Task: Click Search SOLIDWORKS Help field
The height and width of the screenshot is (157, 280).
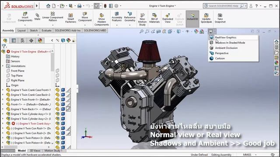Action: pyautogui.click(x=224, y=6)
